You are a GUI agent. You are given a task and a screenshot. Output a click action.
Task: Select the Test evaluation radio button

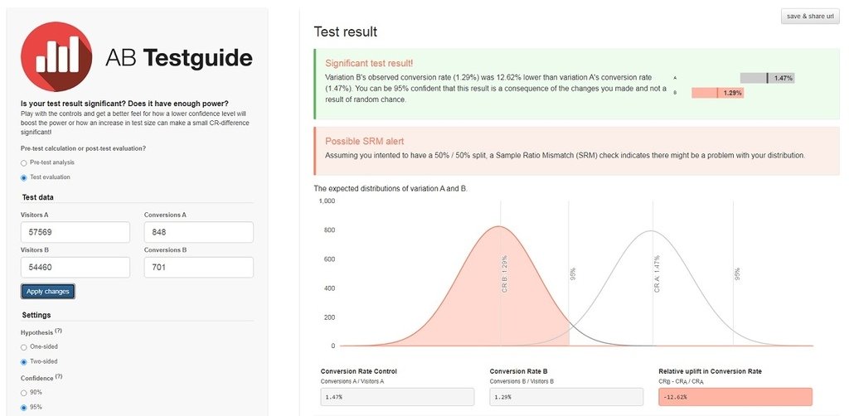23,177
